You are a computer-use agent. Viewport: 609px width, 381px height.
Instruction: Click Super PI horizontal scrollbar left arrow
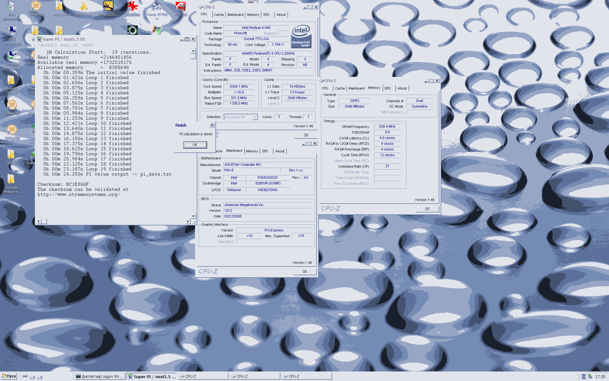pos(39,221)
